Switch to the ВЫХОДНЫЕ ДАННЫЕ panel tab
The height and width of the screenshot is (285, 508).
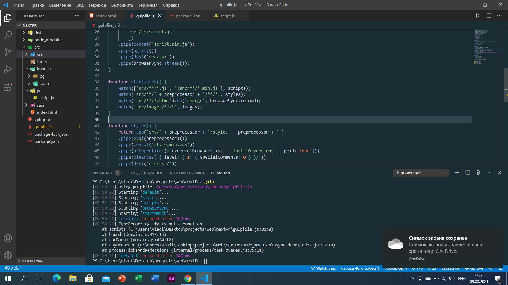(145, 173)
